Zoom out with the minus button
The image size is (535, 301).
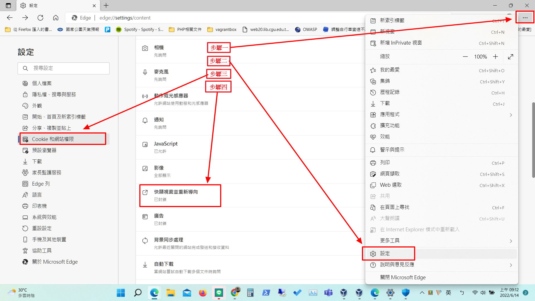[x=465, y=57]
